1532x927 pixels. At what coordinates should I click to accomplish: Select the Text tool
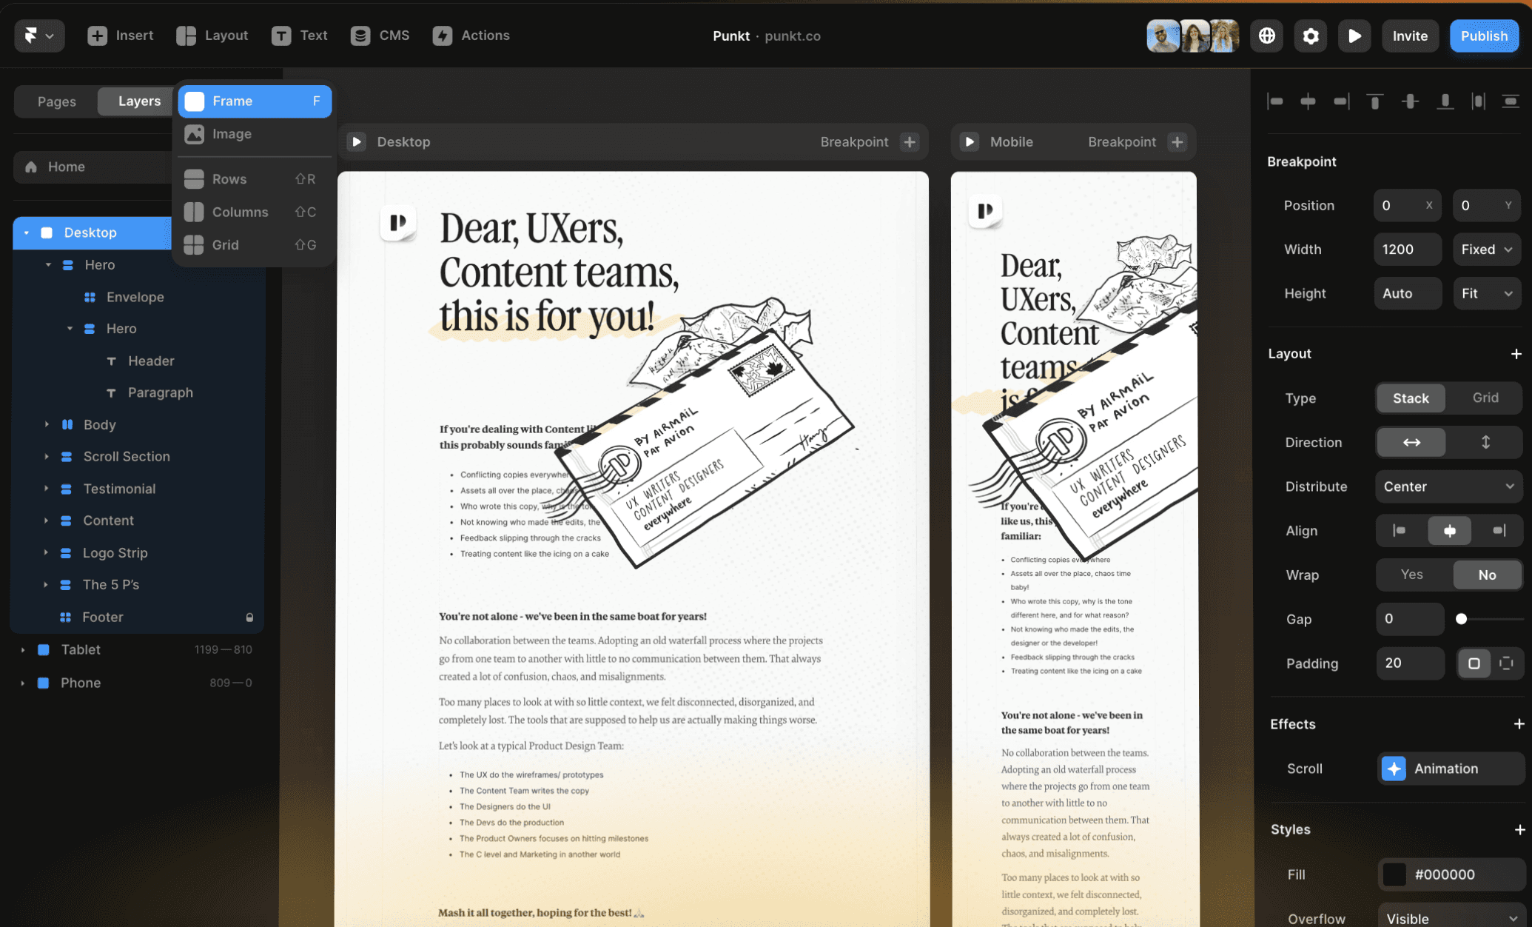[x=299, y=36]
